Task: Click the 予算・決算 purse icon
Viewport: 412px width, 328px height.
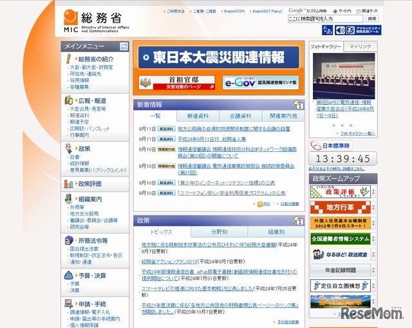Action: [69, 275]
